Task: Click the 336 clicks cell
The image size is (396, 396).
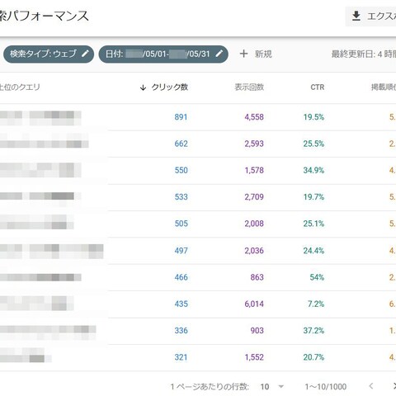Action: pyautogui.click(x=181, y=330)
